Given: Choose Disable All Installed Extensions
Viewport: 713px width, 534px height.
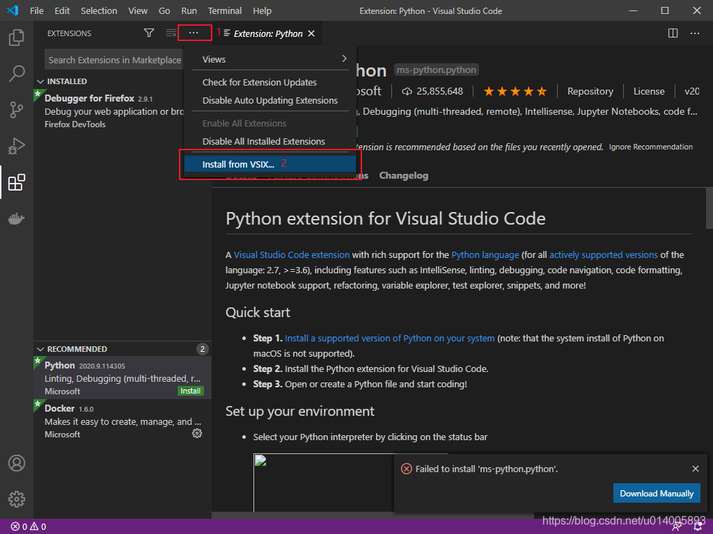Looking at the screenshot, I should tap(270, 141).
